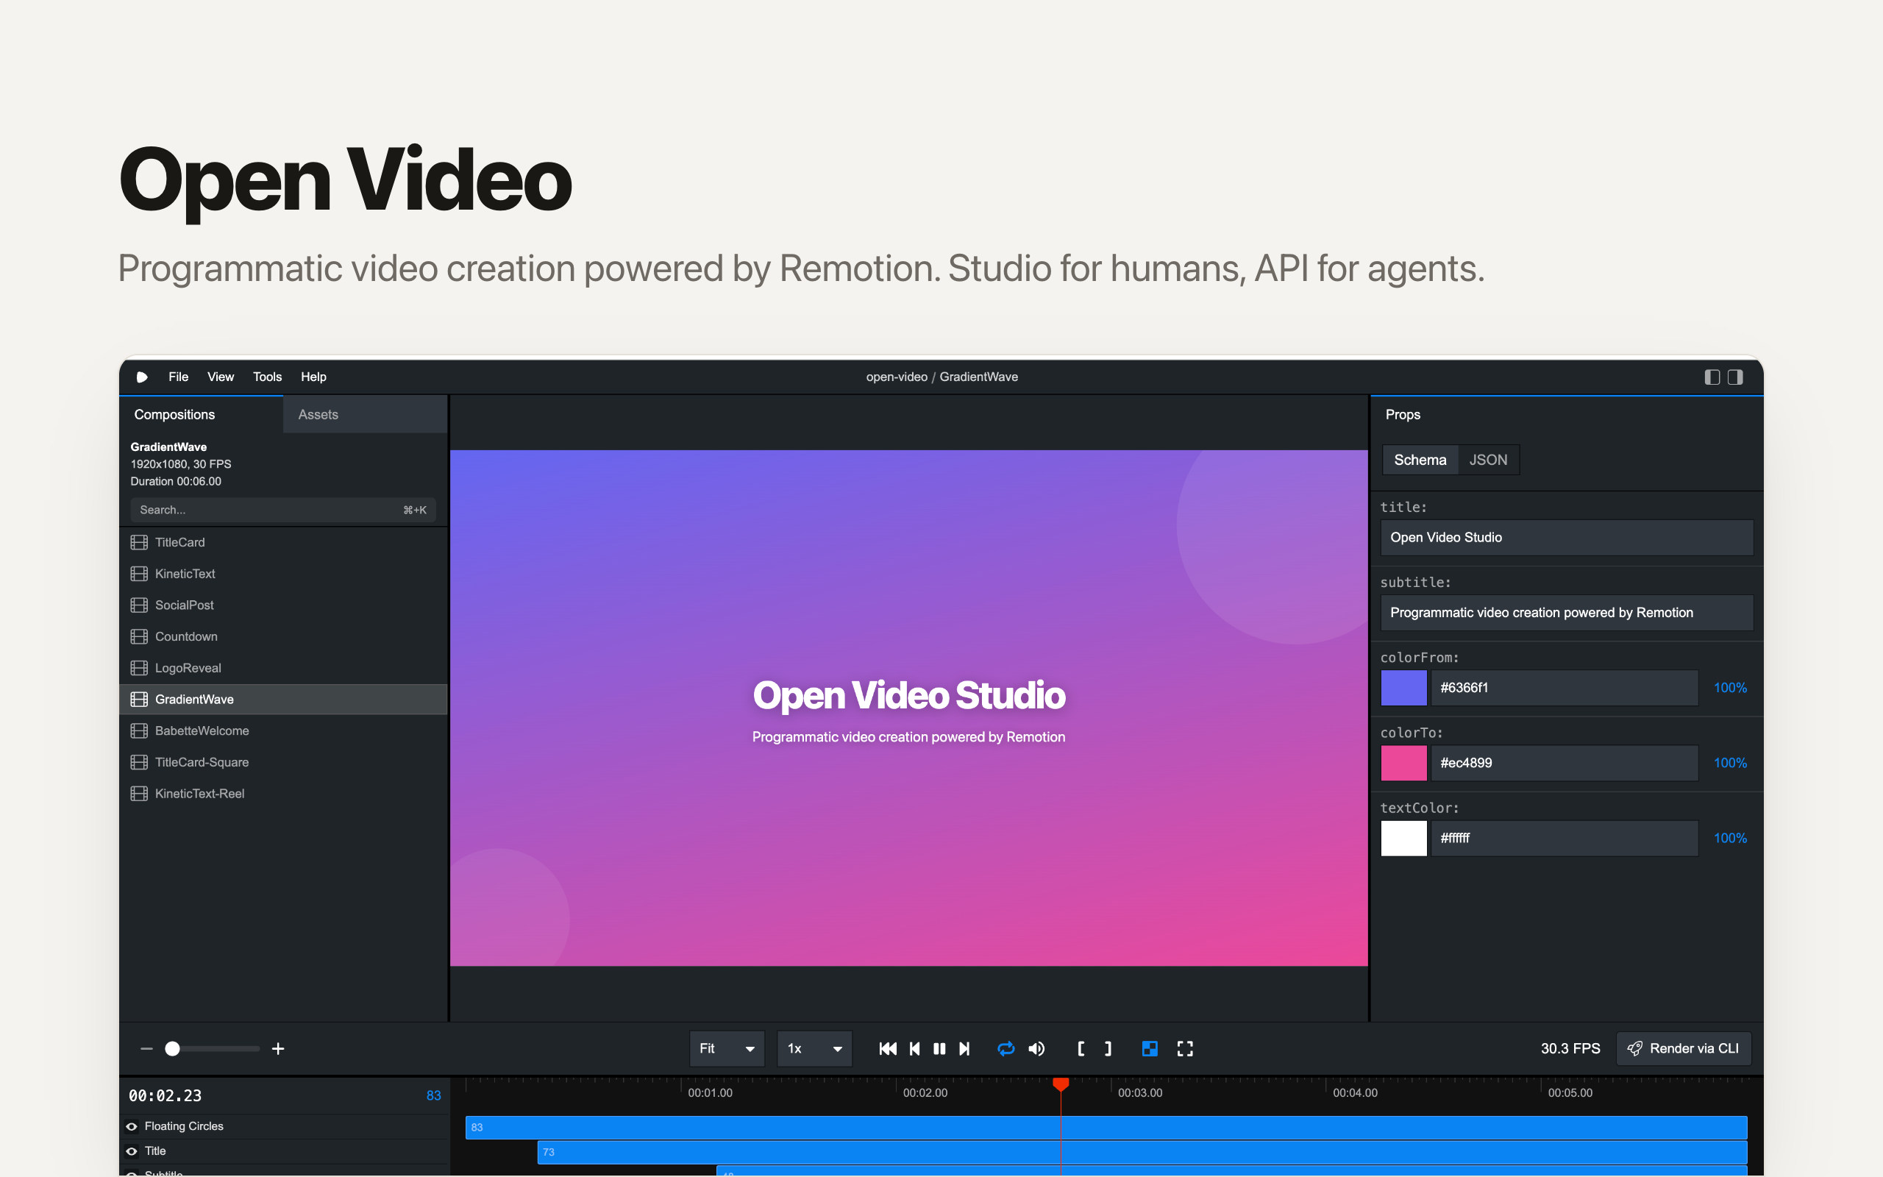Select the KineticText-Reel composition
1883x1177 pixels.
[283, 793]
